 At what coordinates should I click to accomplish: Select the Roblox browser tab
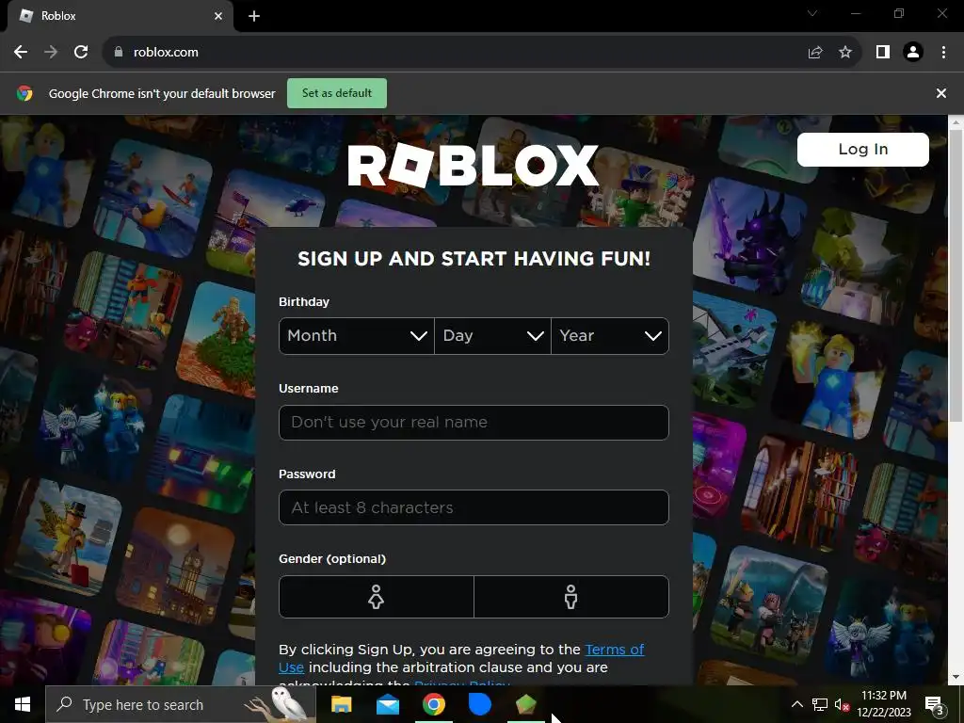click(120, 16)
